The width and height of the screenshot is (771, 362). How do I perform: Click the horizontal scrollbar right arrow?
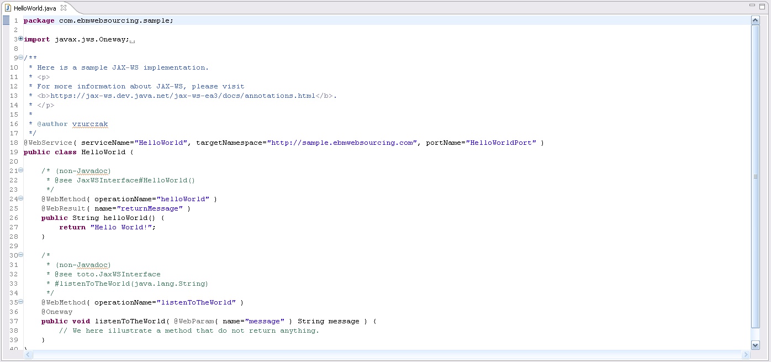tap(746, 354)
